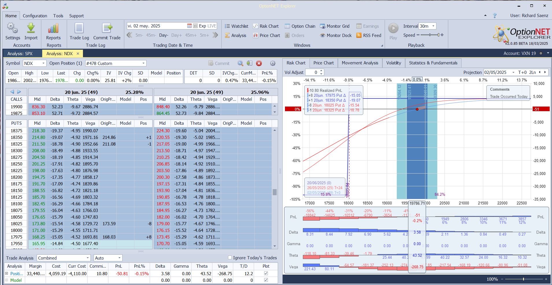The height and width of the screenshot is (285, 552).
Task: Go to next expiration with right arrow
Action: 19,92
